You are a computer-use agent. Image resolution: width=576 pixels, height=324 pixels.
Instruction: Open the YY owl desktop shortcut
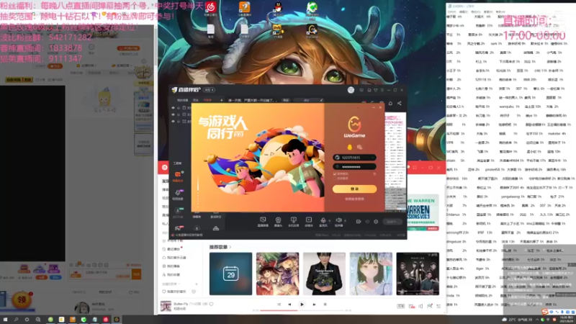(278, 30)
